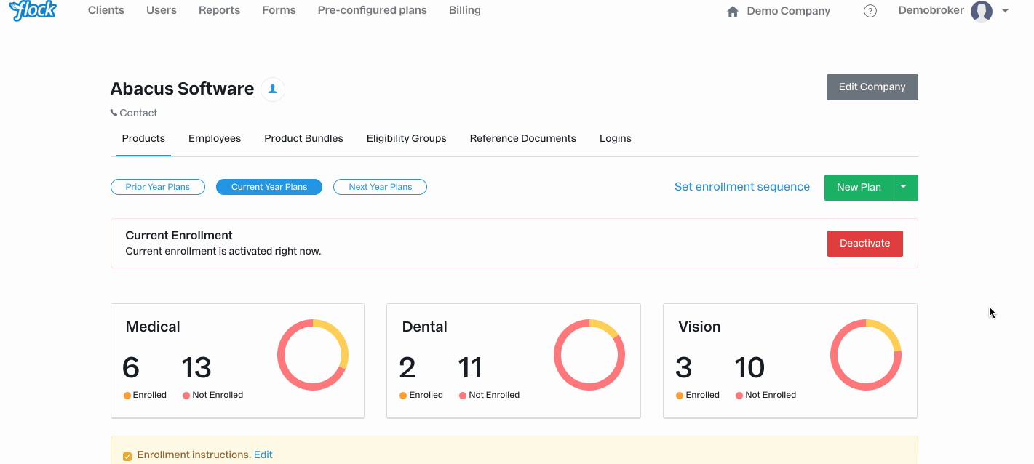1034x464 pixels.
Task: Click the Medical not enrolled count 13
Action: click(196, 368)
